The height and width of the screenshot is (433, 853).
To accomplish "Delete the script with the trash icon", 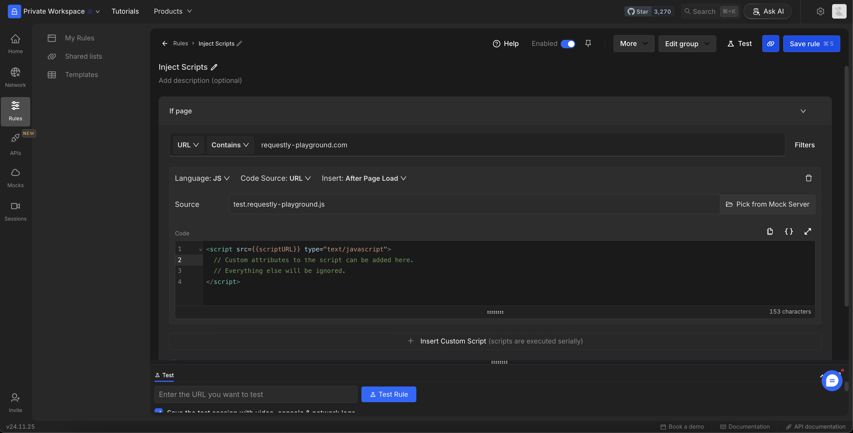I will click(x=808, y=178).
